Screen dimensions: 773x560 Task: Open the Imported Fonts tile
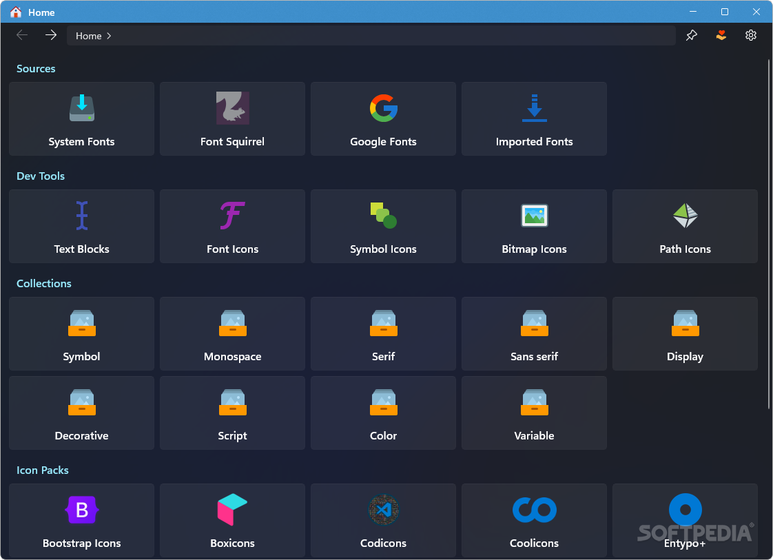click(534, 118)
